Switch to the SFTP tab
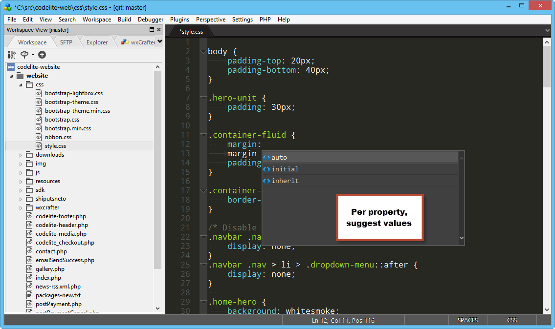Viewport: 555px width, 329px height. pyautogui.click(x=66, y=42)
